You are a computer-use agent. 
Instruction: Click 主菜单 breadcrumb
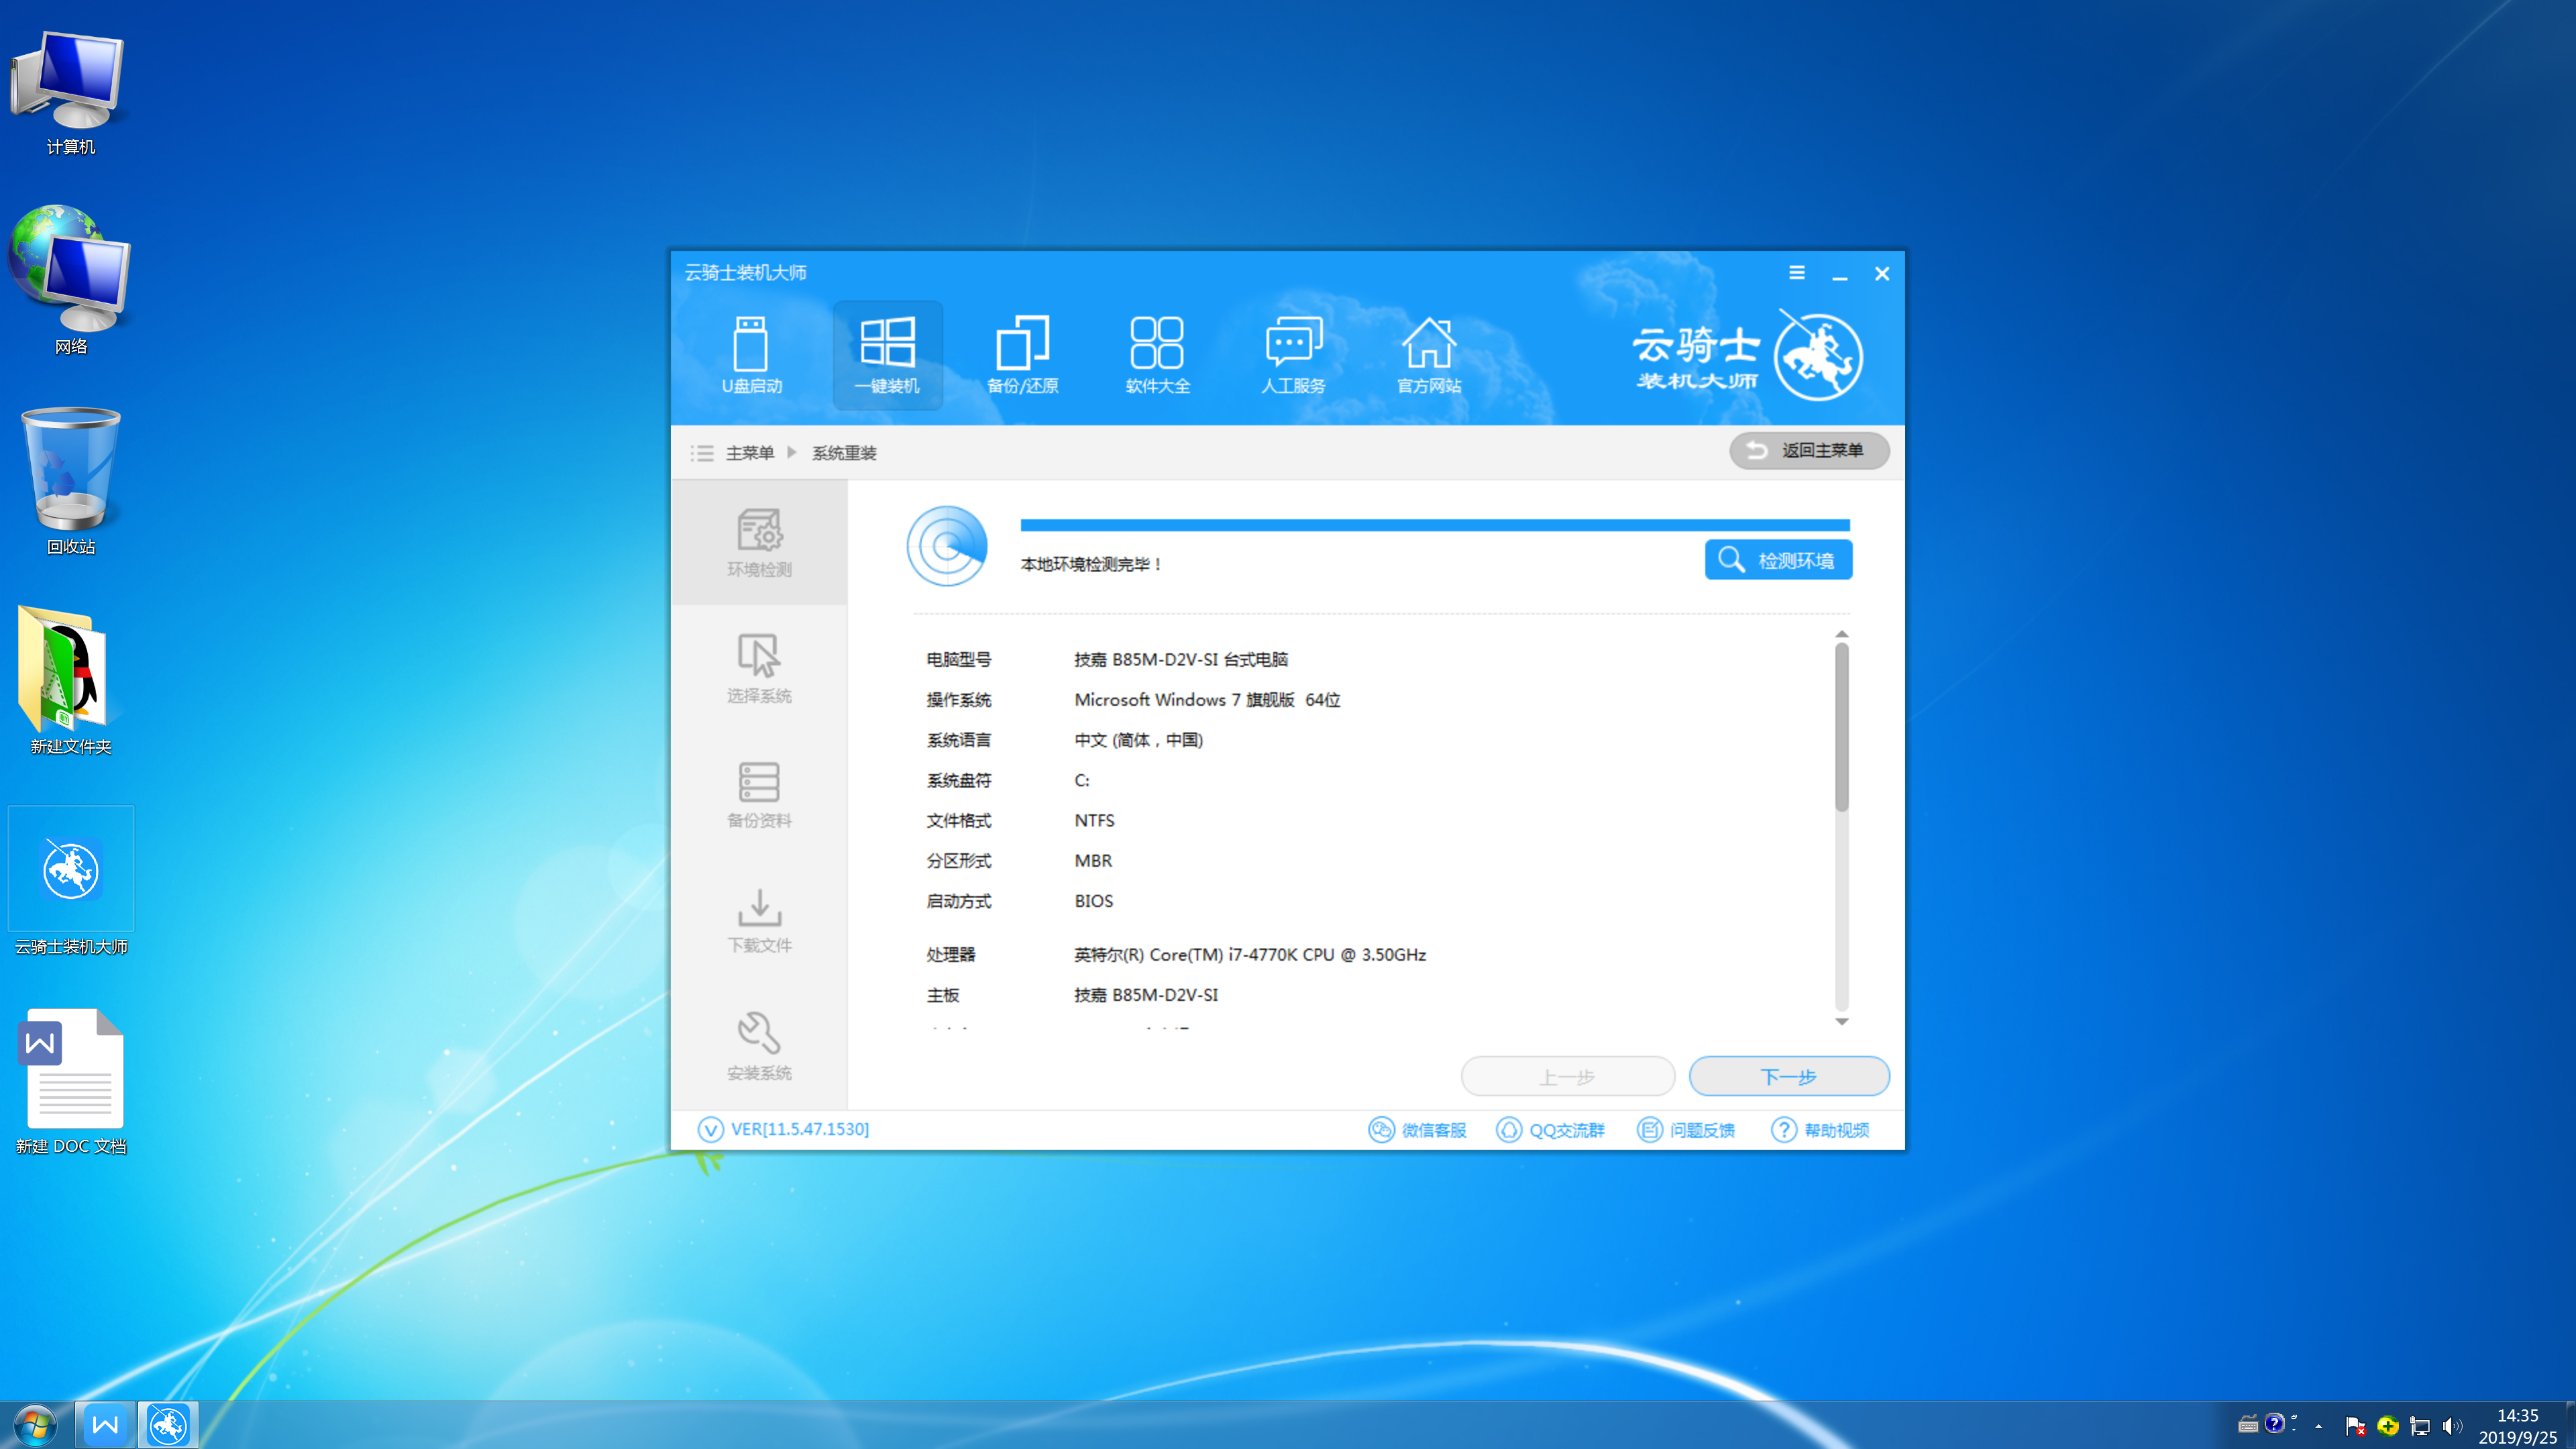pyautogui.click(x=750, y=453)
